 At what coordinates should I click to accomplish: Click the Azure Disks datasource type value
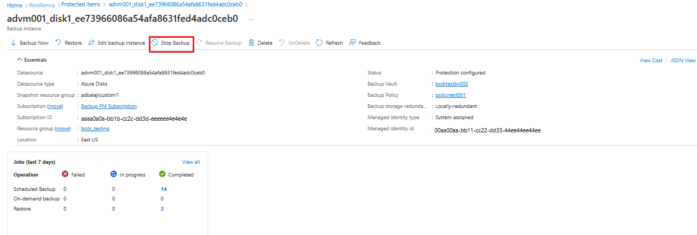94,84
